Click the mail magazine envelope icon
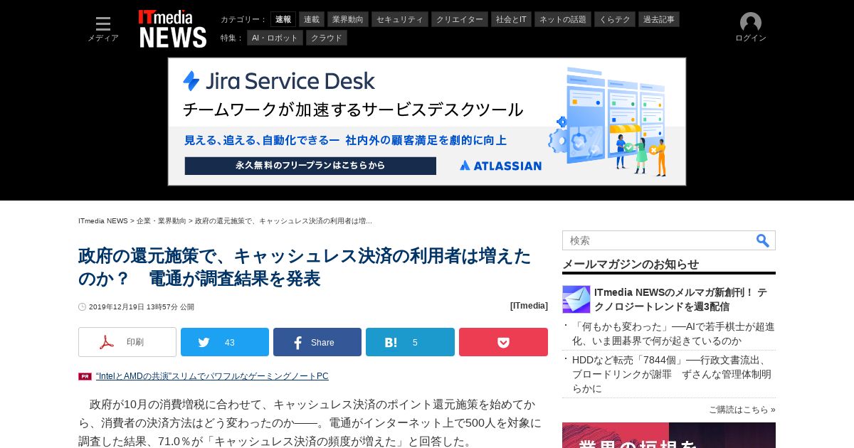 [576, 299]
